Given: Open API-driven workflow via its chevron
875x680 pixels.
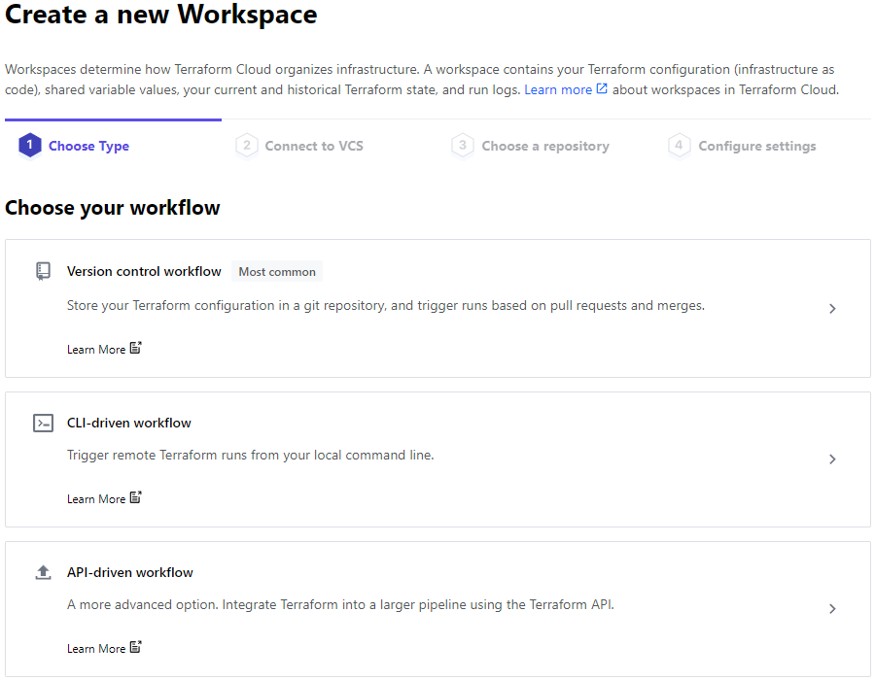Looking at the screenshot, I should pyautogui.click(x=832, y=609).
